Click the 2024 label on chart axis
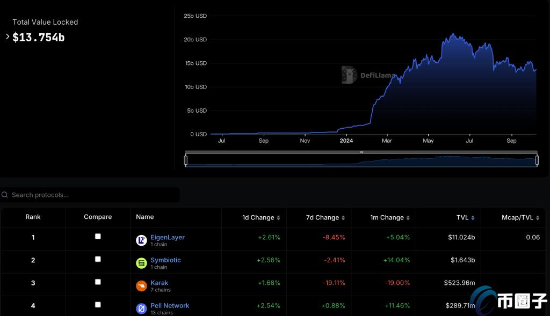Viewport: 550px width, 316px height. pyautogui.click(x=346, y=141)
